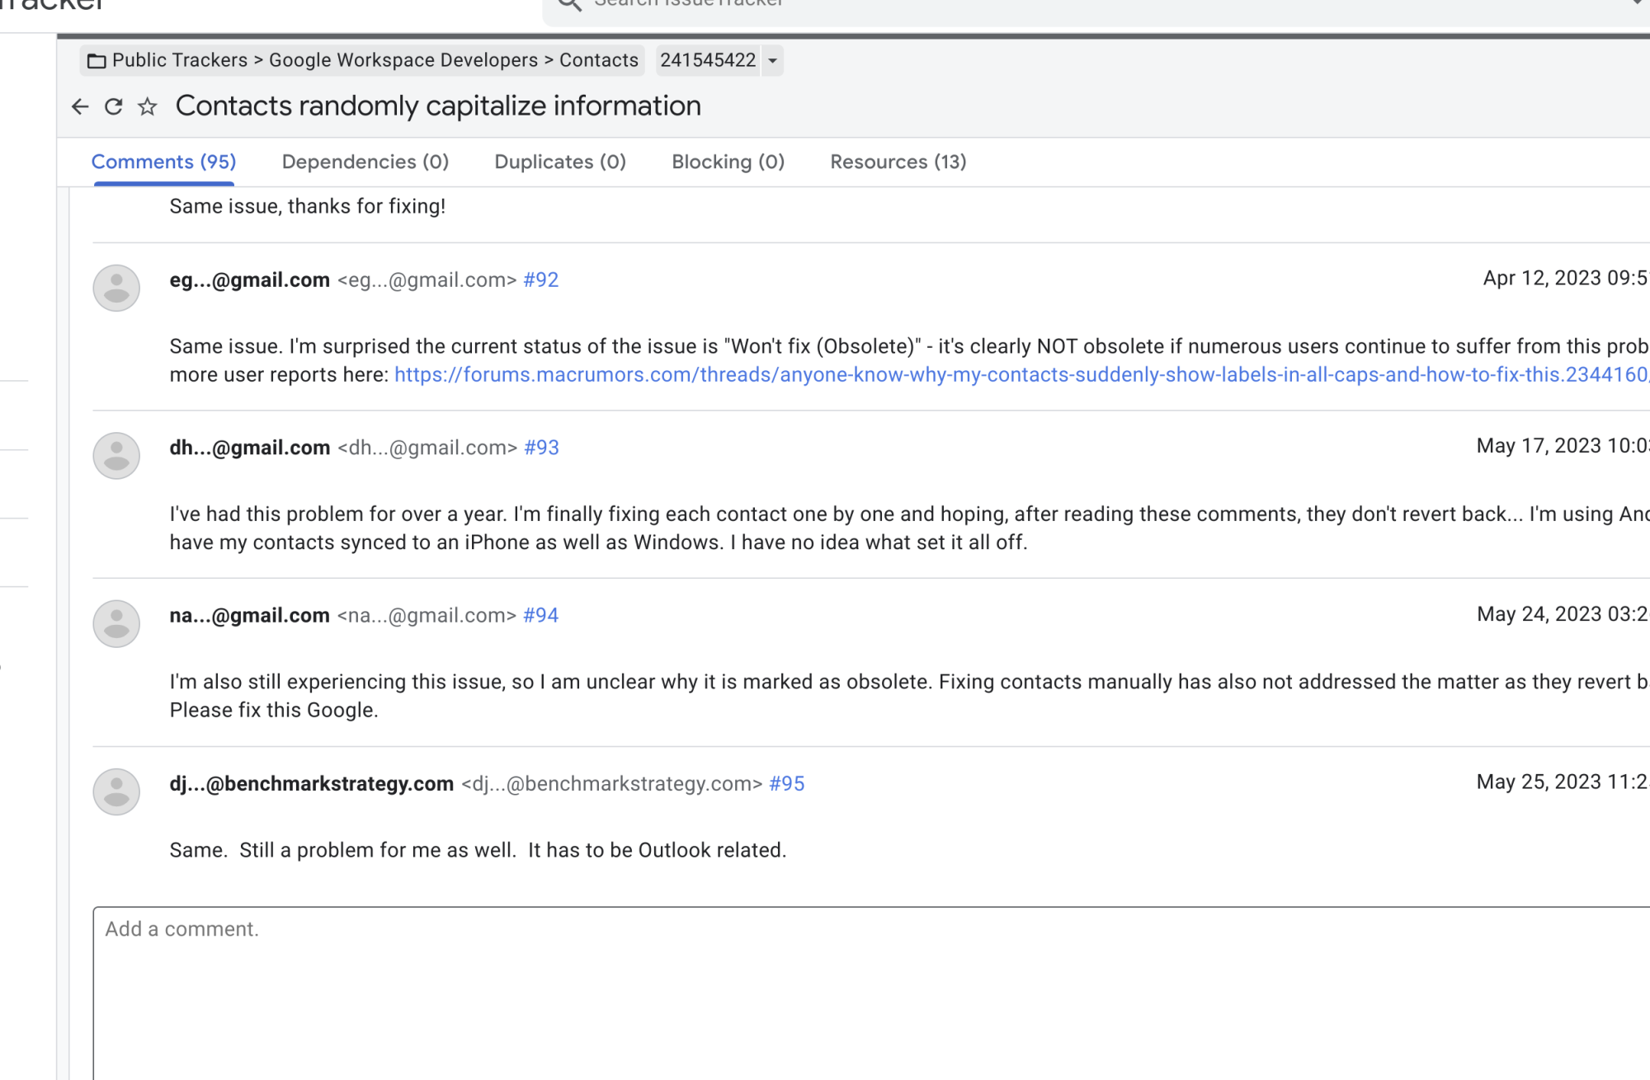This screenshot has width=1650, height=1080.
Task: Click avatar of dj...@benchmarkstrategy.com commenter
Action: (x=116, y=791)
